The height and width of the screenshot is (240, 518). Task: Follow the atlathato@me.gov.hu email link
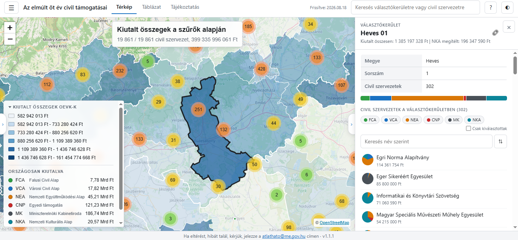point(284,236)
